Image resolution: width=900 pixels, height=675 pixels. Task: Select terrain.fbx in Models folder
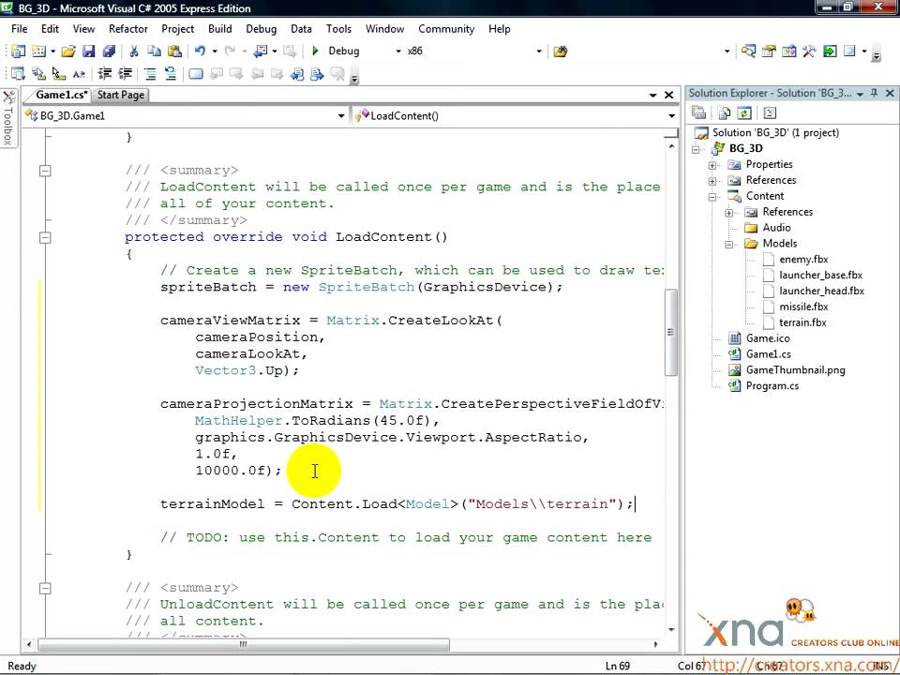point(802,322)
